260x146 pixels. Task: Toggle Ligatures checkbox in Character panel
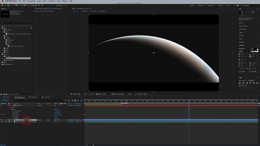(x=240, y=71)
